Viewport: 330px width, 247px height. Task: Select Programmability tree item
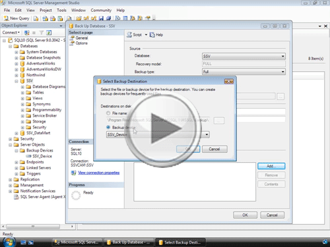coord(47,110)
